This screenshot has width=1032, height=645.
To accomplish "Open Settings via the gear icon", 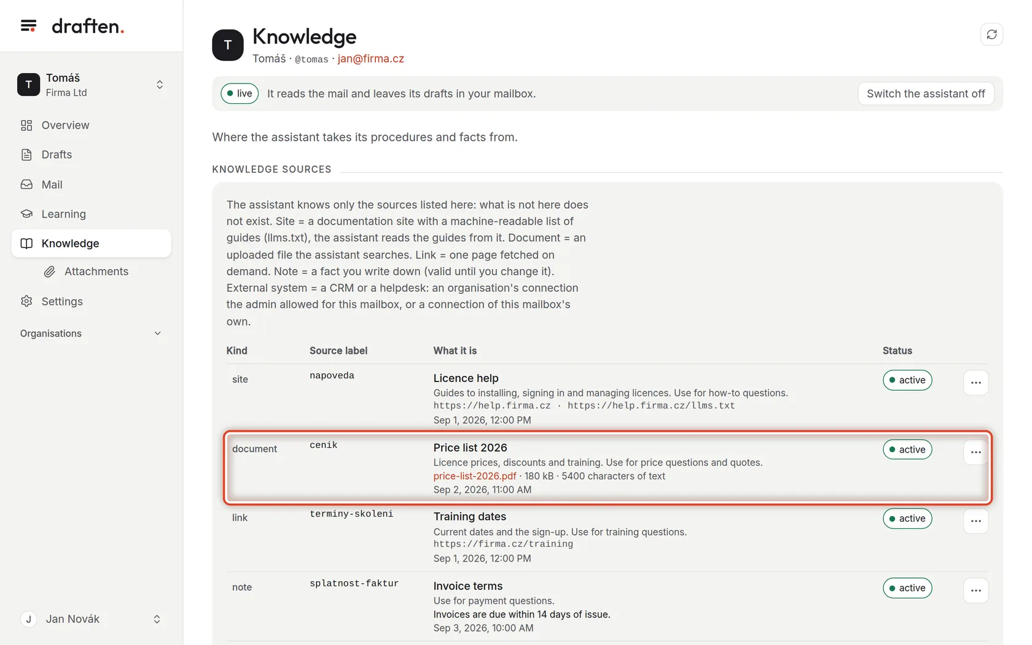I will tap(26, 302).
